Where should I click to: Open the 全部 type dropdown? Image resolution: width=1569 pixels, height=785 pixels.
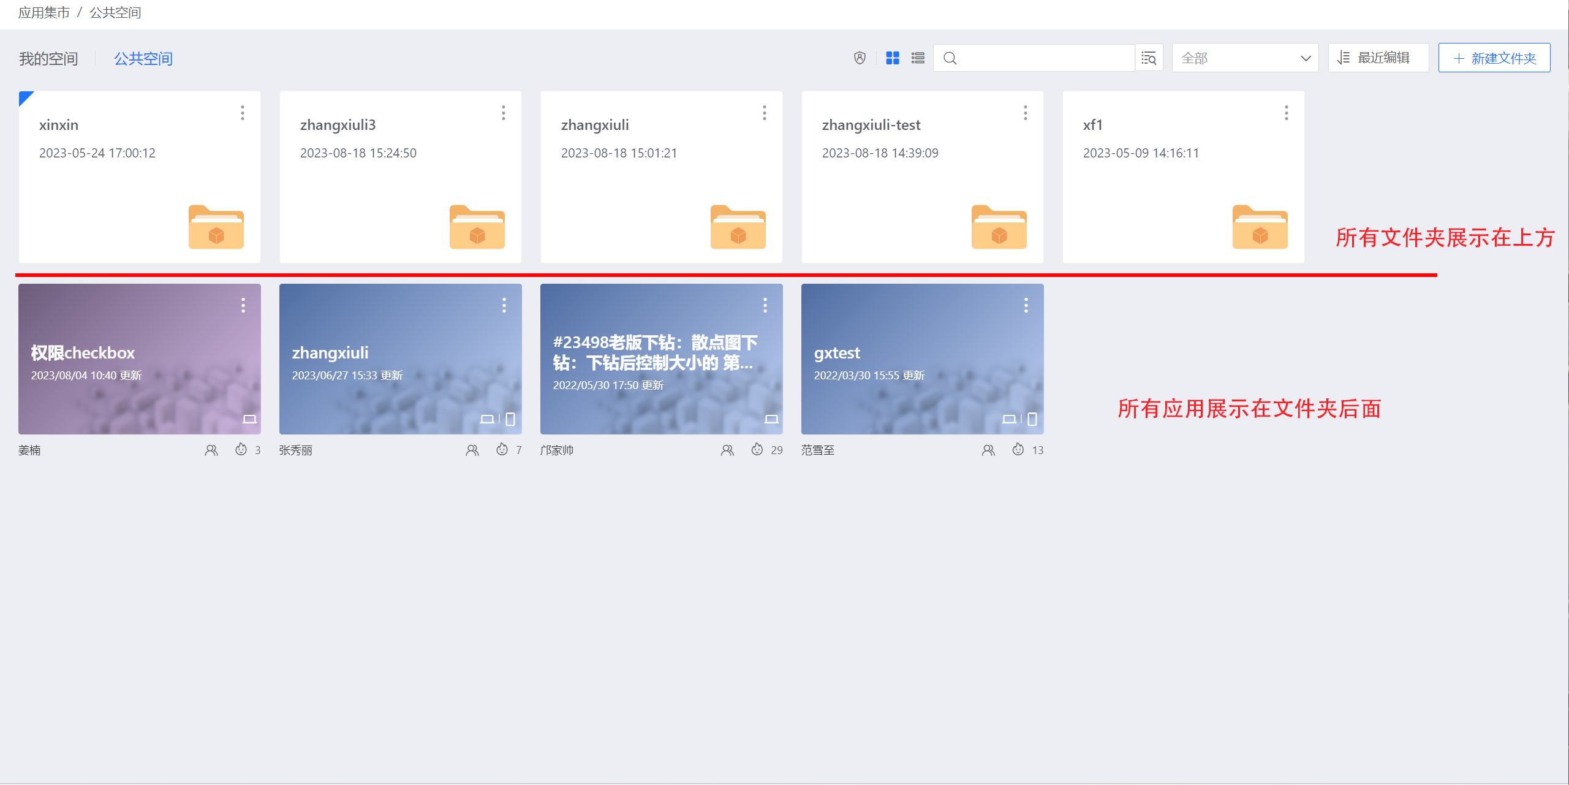1245,58
